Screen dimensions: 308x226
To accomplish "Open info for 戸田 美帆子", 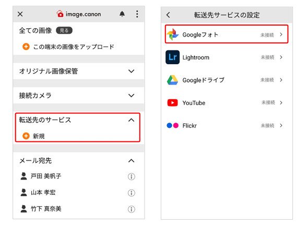I will click(x=132, y=176).
